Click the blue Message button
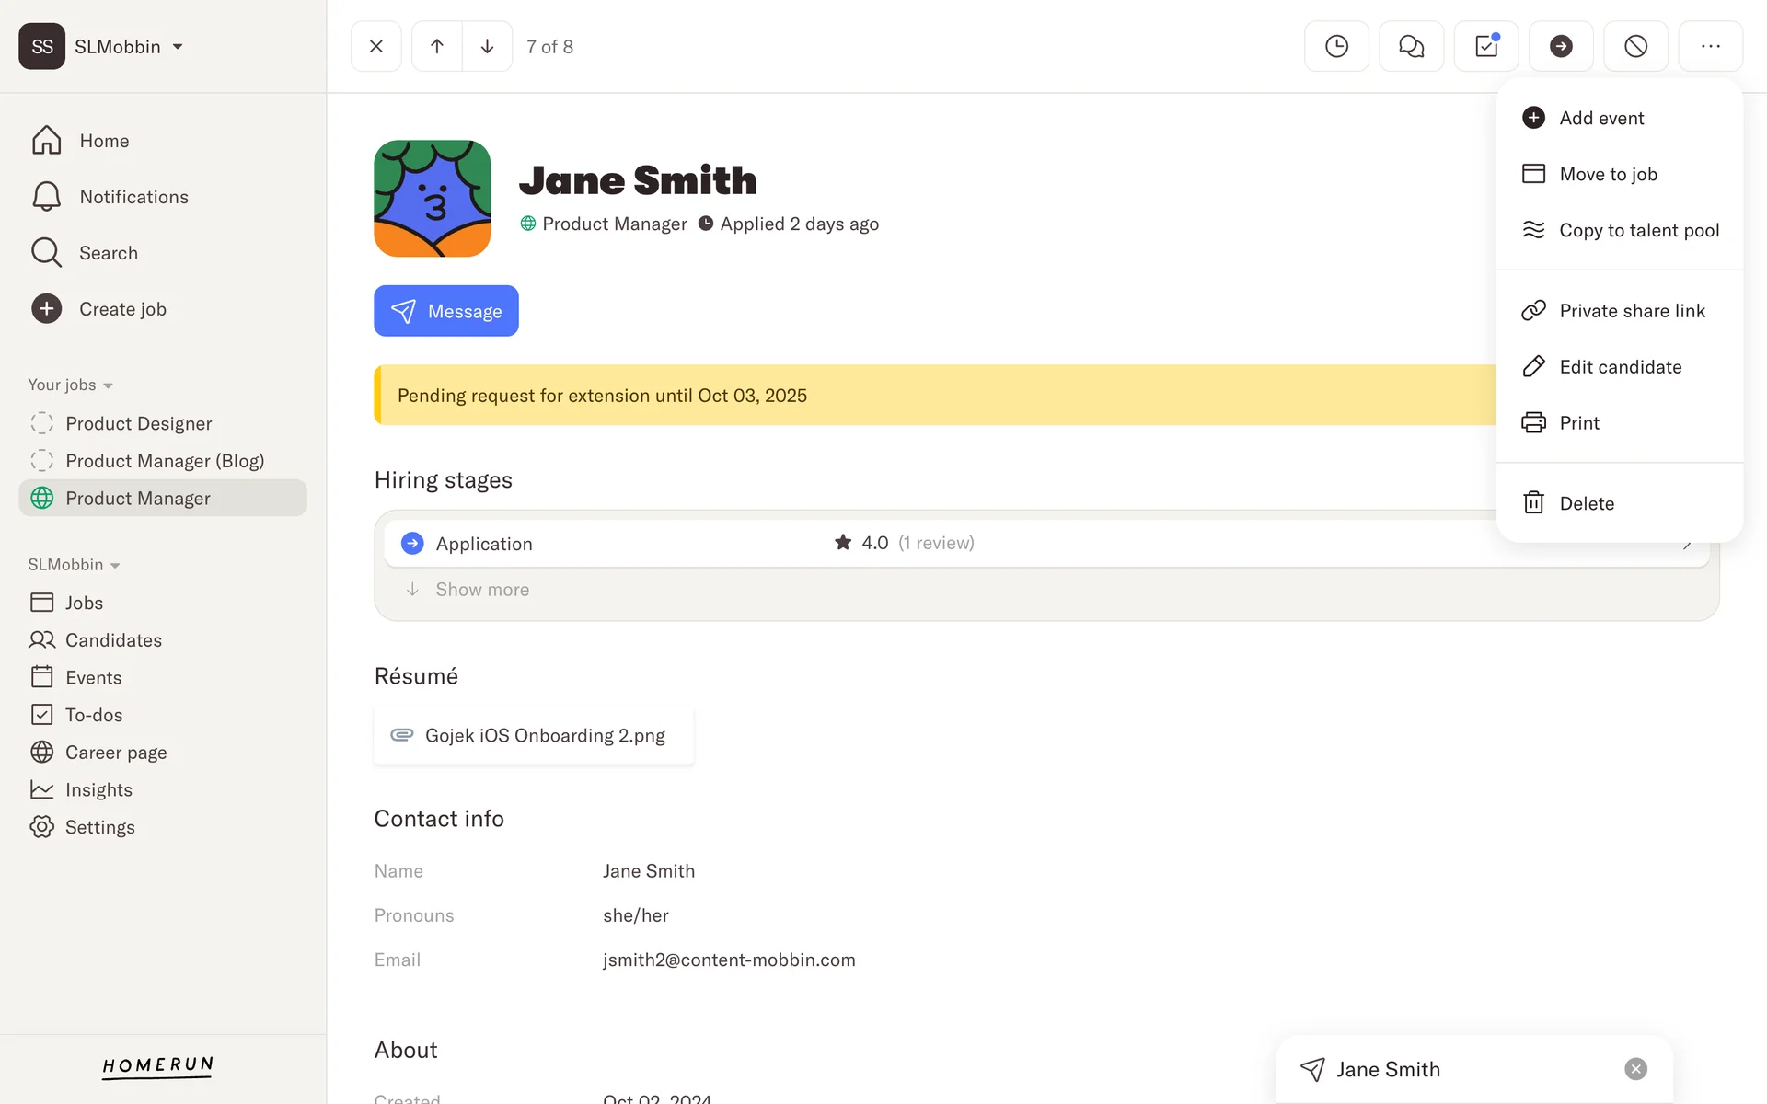Viewport: 1767px width, 1104px height. tap(445, 311)
